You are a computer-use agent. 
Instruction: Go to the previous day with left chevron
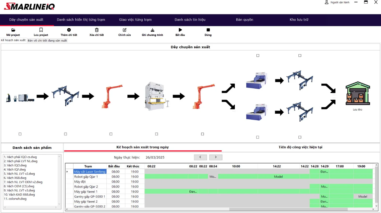point(200,157)
